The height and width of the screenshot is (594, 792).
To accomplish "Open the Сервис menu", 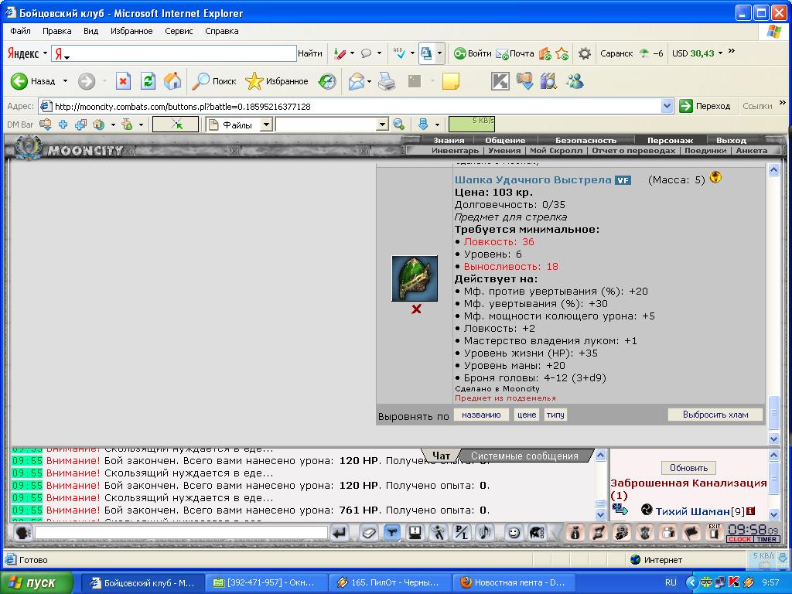I will [179, 31].
